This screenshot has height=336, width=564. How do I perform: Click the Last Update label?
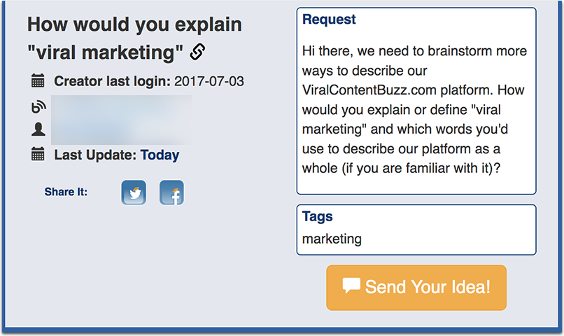coord(95,155)
